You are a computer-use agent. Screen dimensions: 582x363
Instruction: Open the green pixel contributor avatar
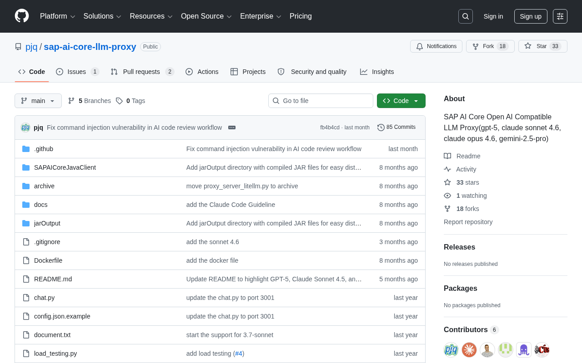coord(506,350)
